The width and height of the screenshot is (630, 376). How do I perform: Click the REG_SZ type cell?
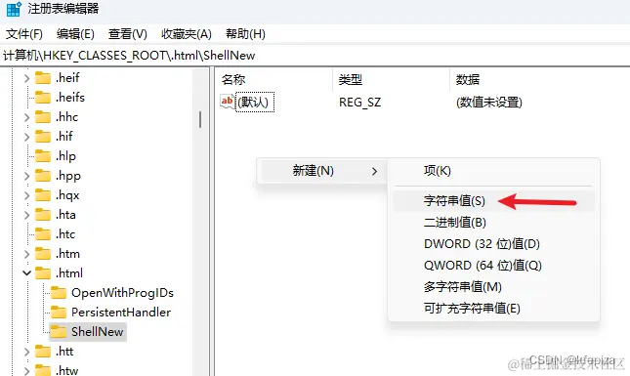click(360, 103)
